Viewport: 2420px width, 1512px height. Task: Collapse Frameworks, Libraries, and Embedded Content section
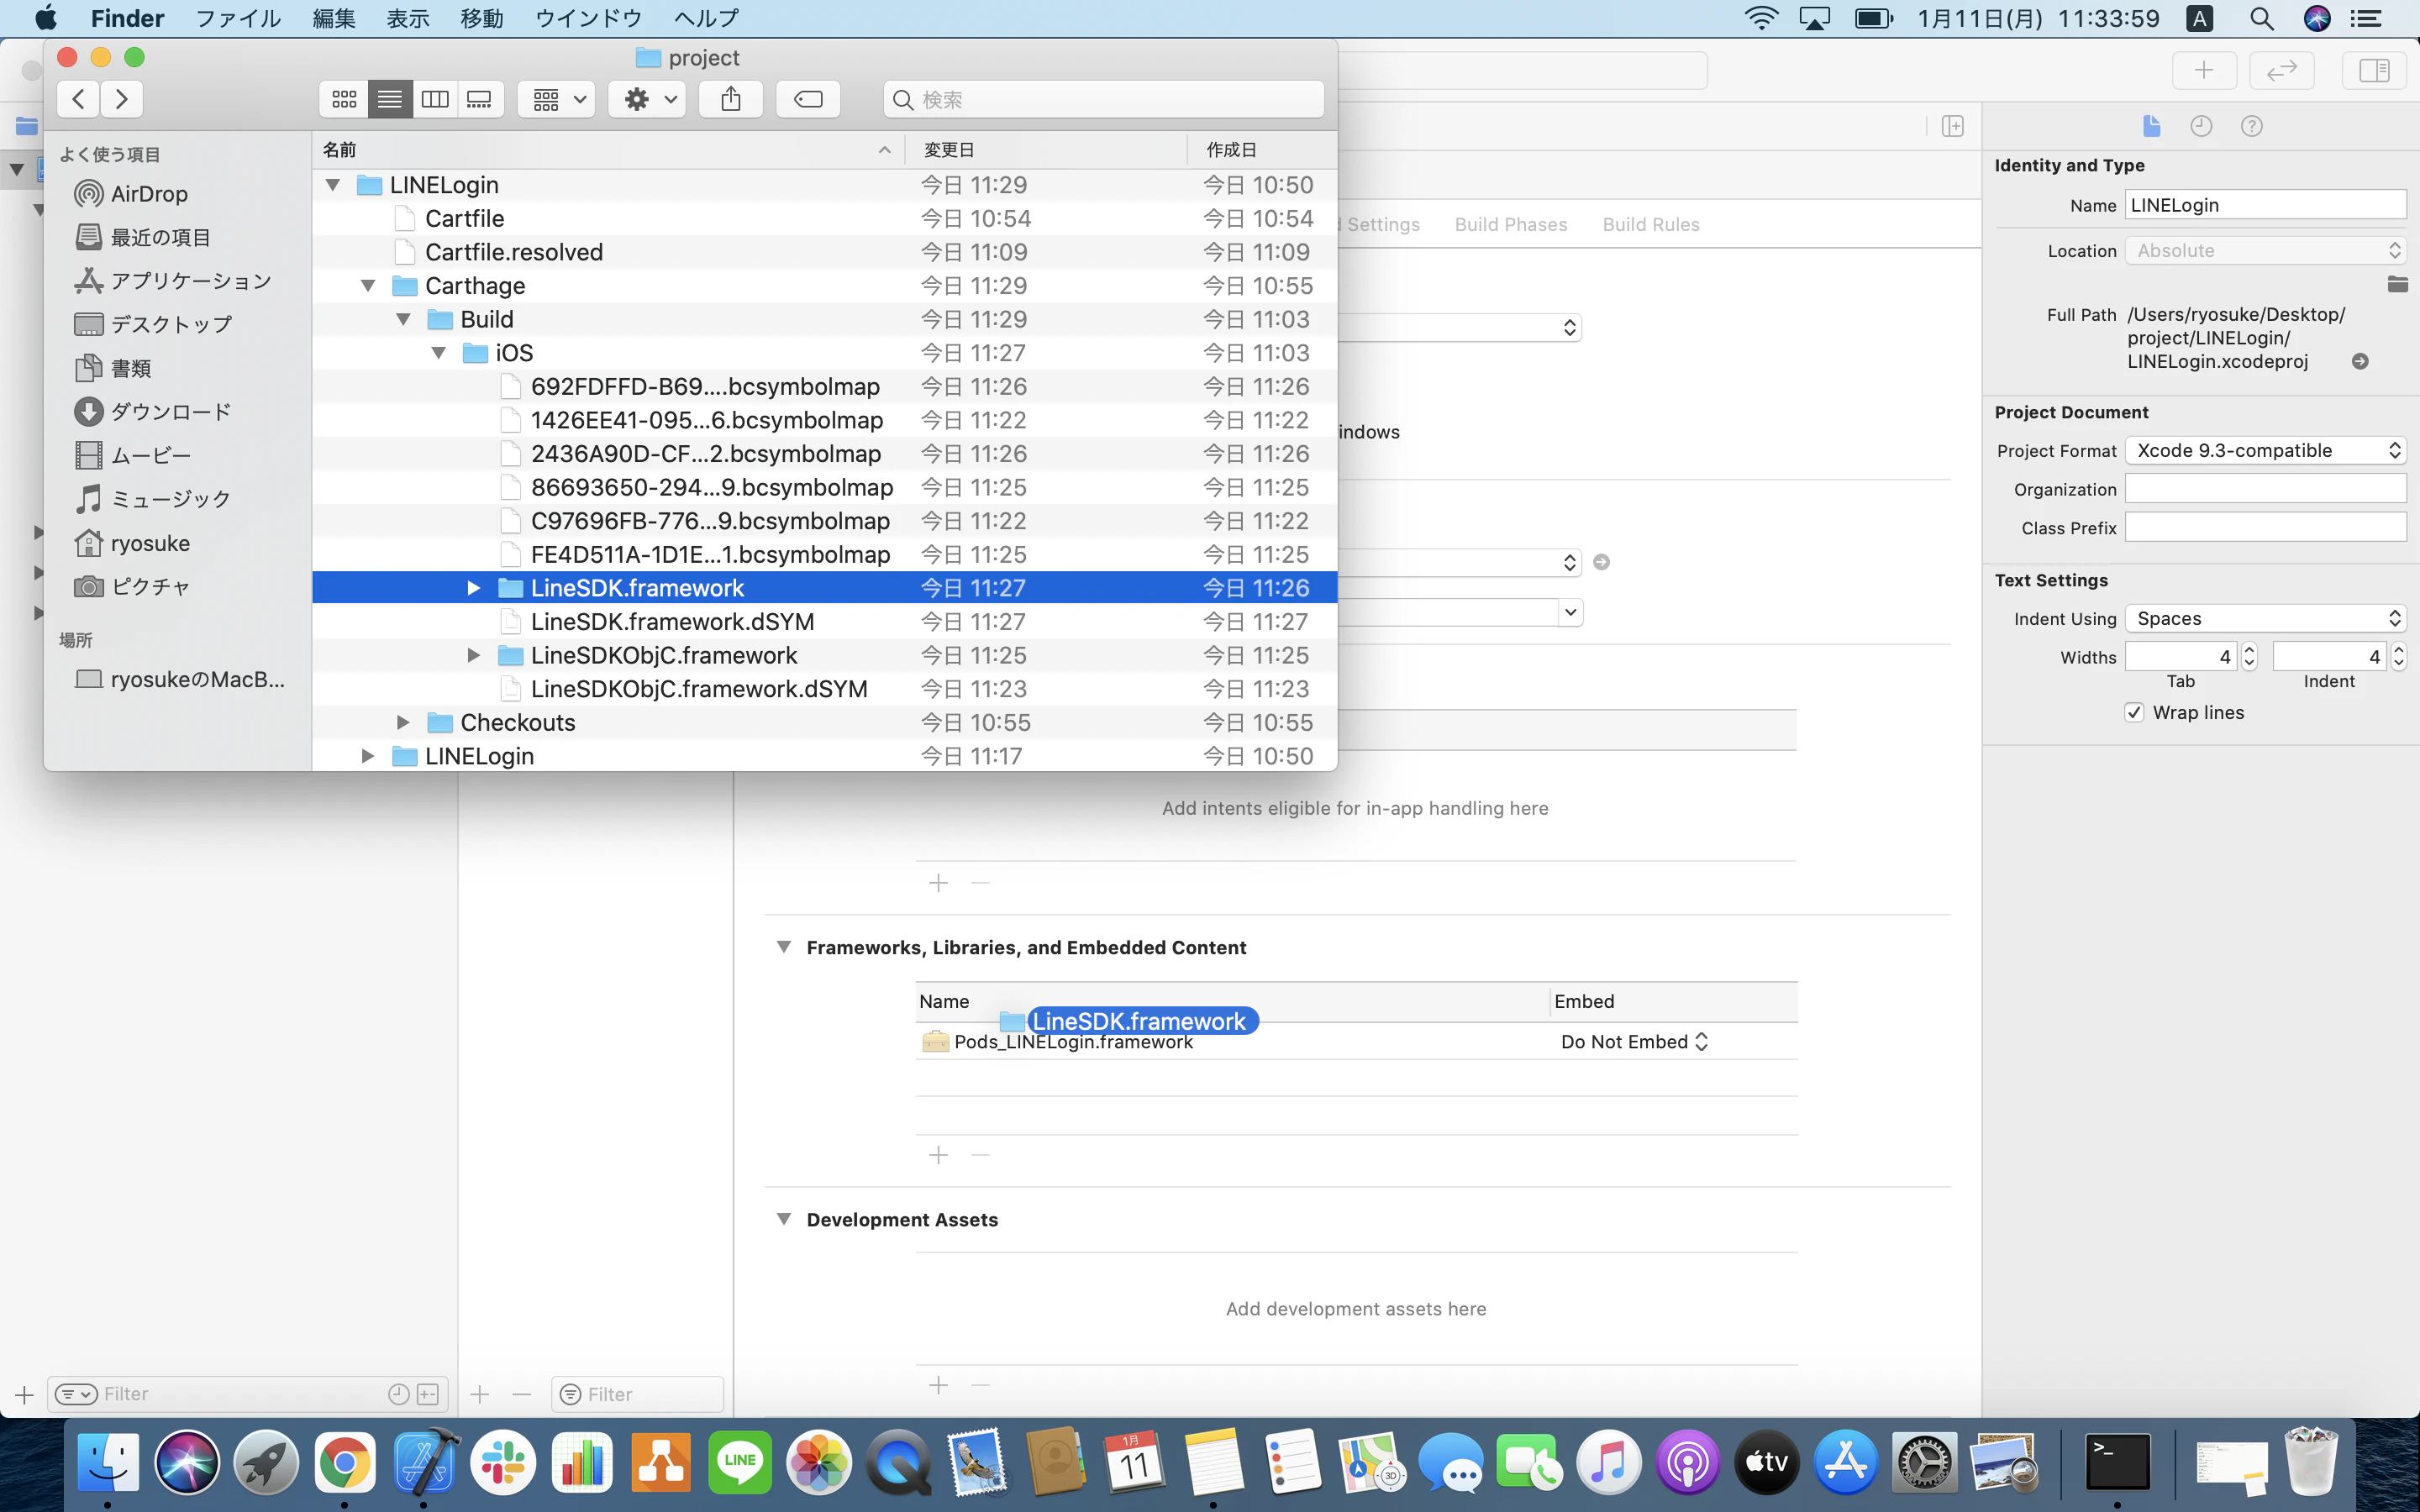tap(784, 947)
